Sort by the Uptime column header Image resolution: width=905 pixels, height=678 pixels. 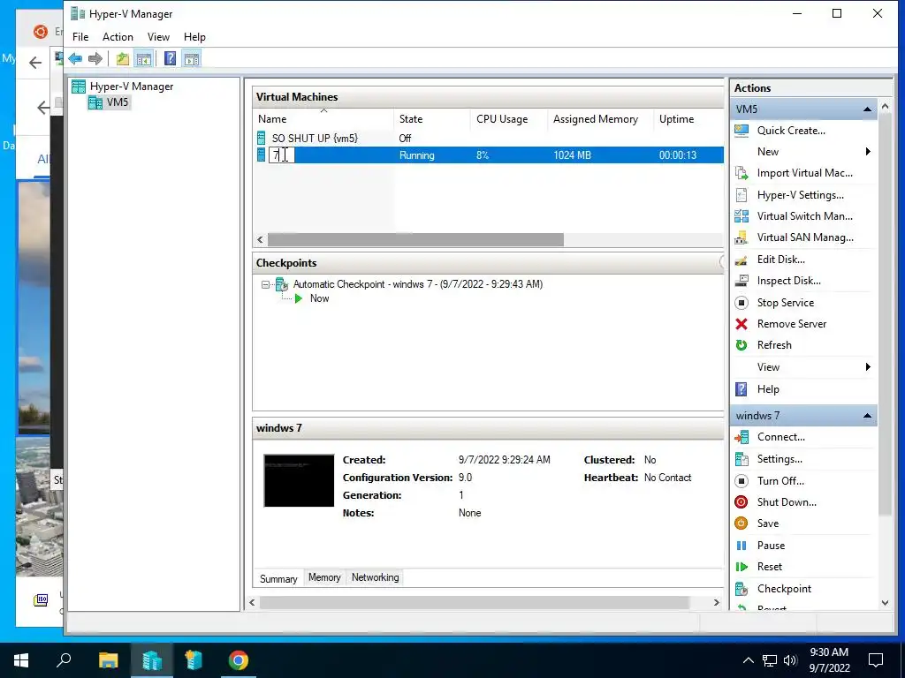(x=688, y=119)
